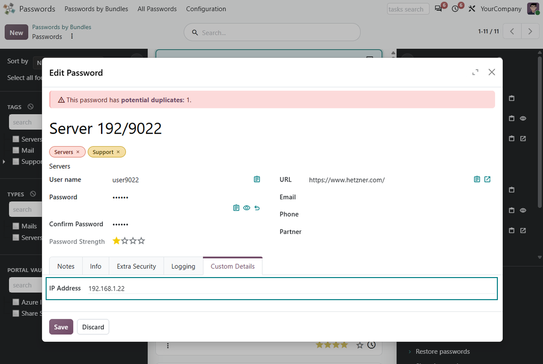Click the generate password arrow icon
The height and width of the screenshot is (364, 543).
(x=257, y=208)
